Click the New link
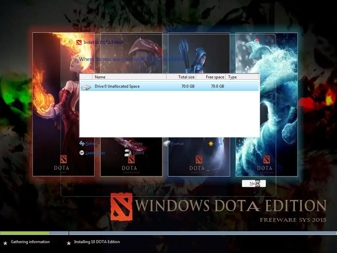This screenshot has height=253, width=337. 219,144
